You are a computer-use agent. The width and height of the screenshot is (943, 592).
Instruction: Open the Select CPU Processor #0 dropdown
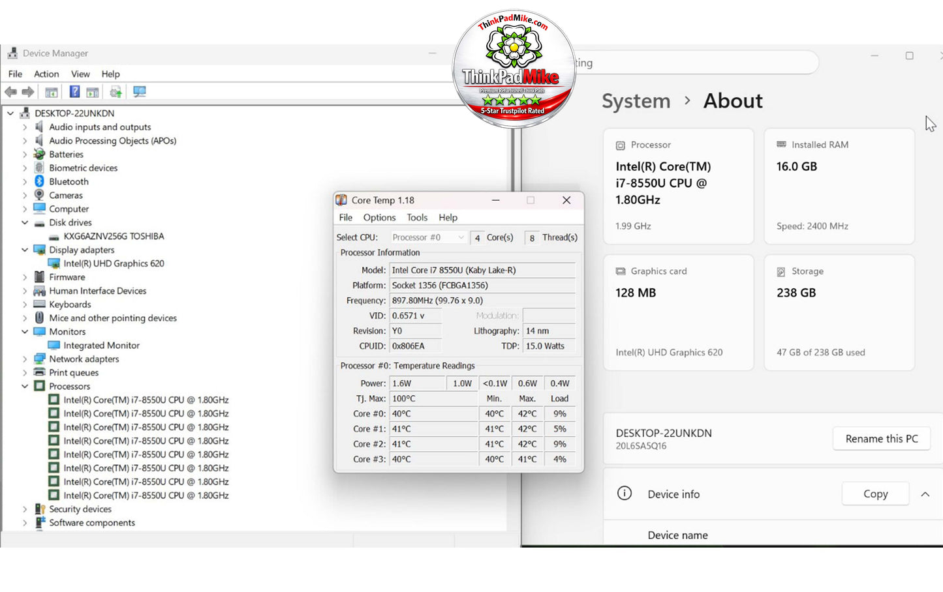tap(428, 237)
